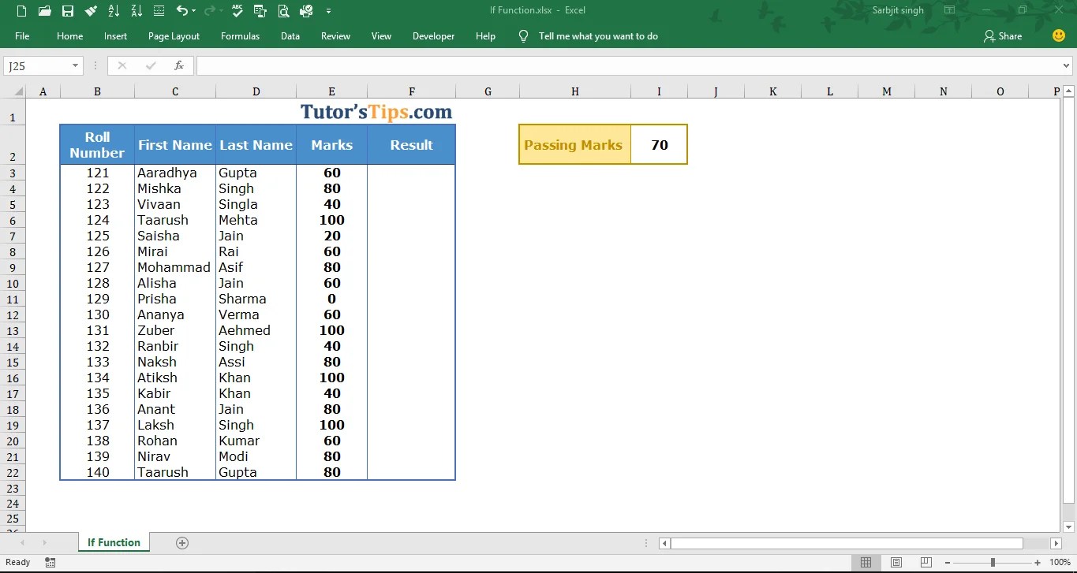The width and height of the screenshot is (1077, 573).
Task: Switch to Page Break Preview view icon
Action: coord(926,561)
